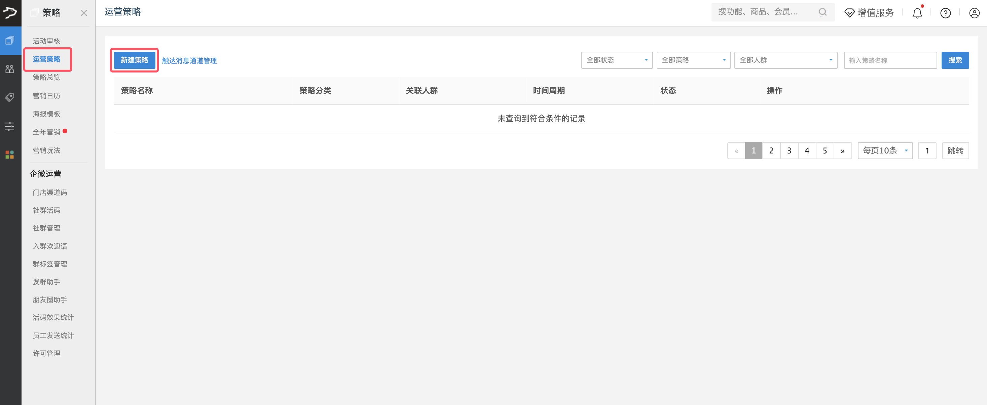
Task: Open the help question mark icon
Action: point(945,13)
